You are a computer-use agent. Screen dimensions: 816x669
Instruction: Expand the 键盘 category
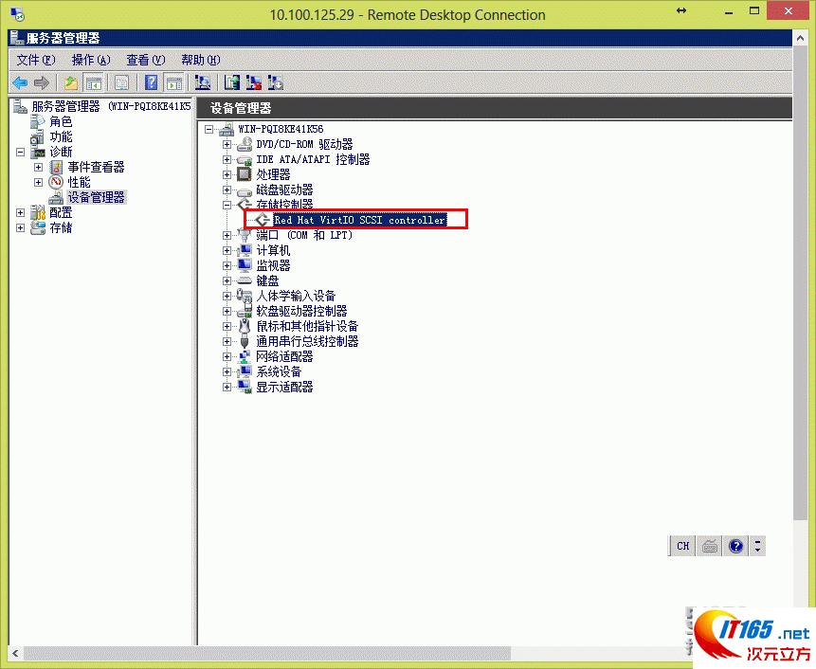[227, 280]
